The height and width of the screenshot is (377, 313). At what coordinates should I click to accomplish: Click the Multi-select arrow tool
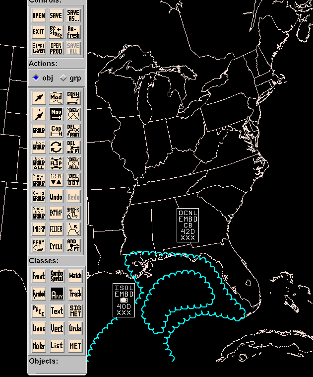click(39, 115)
